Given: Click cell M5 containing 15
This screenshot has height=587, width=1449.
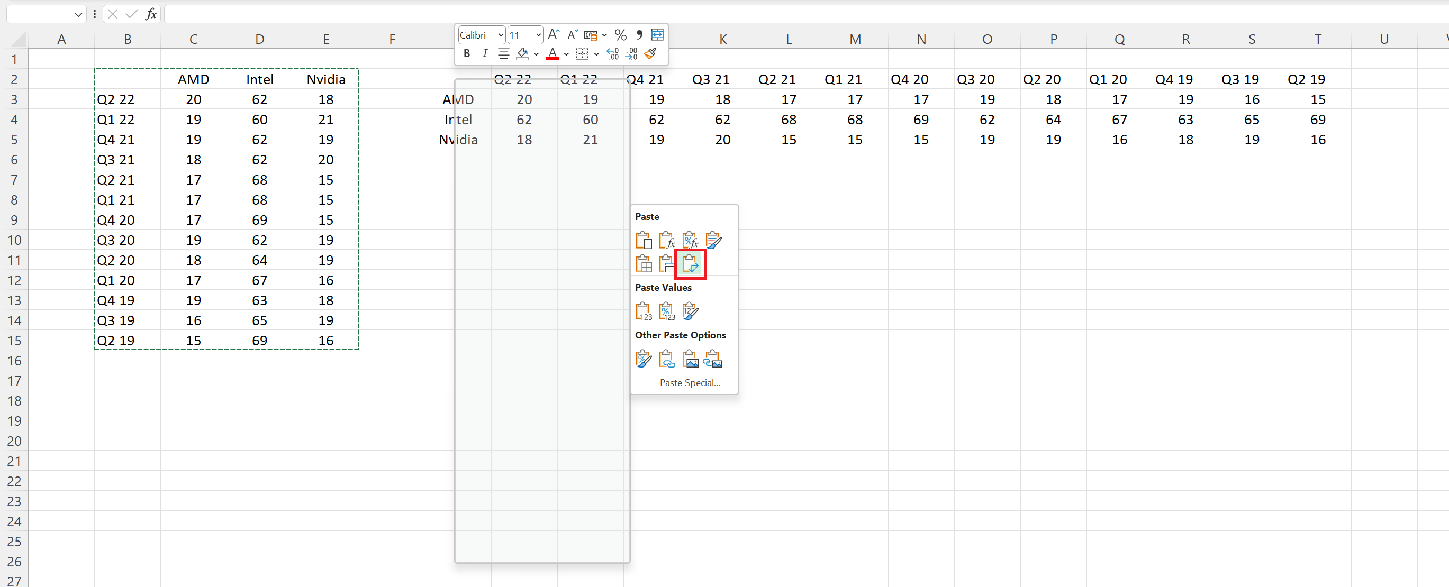Looking at the screenshot, I should (855, 140).
